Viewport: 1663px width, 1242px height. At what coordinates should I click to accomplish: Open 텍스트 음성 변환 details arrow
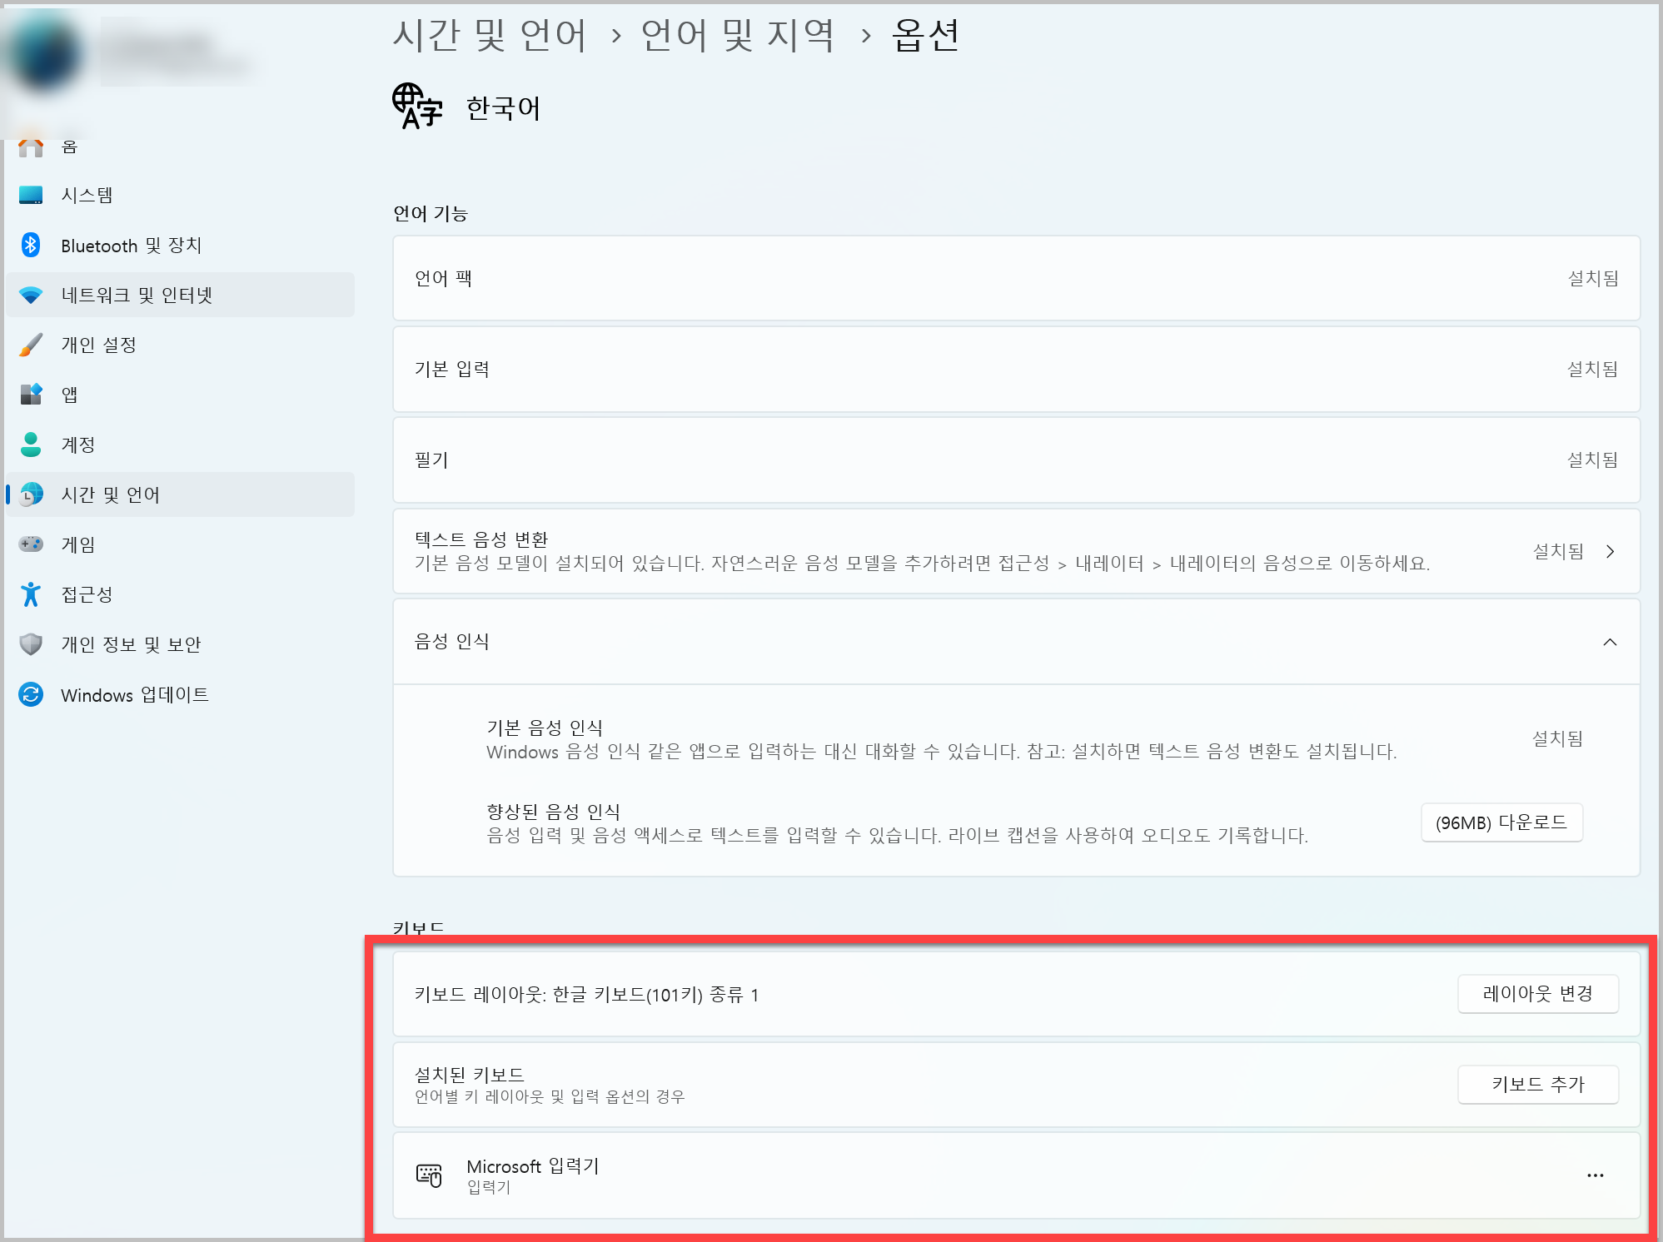(x=1610, y=551)
